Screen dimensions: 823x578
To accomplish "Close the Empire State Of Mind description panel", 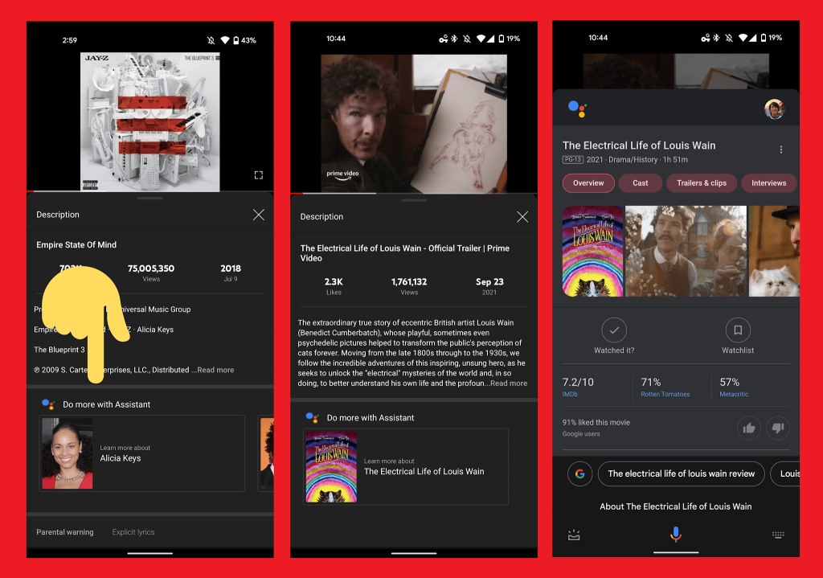I will click(258, 215).
